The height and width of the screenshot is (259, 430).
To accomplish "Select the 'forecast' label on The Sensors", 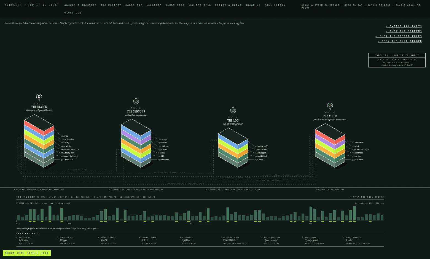I will click(x=163, y=139).
